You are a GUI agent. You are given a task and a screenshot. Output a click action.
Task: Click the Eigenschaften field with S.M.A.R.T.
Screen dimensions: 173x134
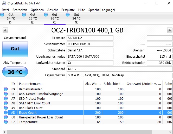[x=119, y=75]
